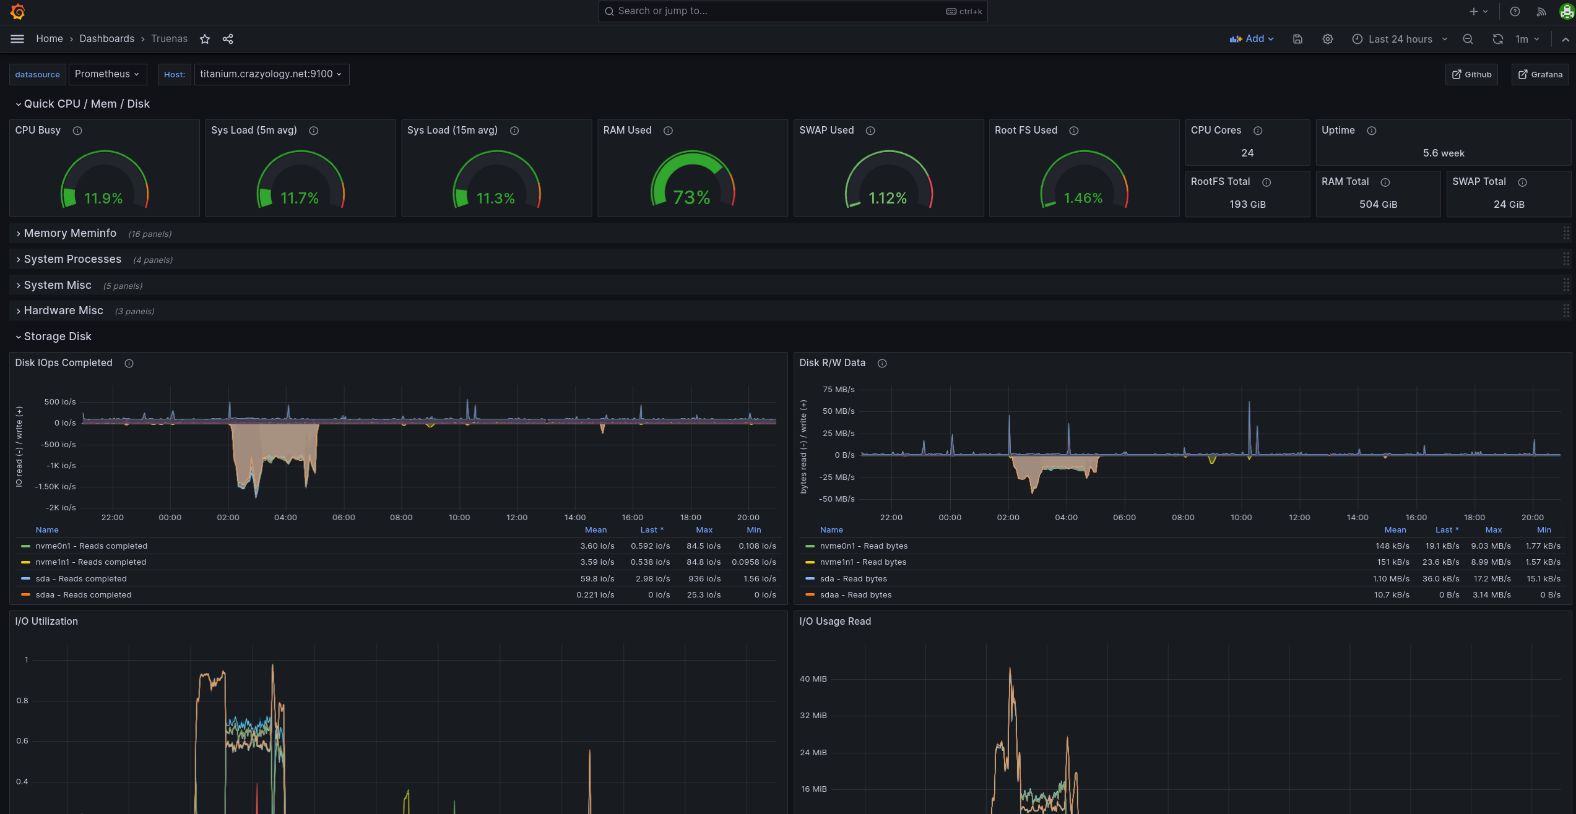
Task: Toggle sdaa Reads completed legend series
Action: click(x=83, y=595)
